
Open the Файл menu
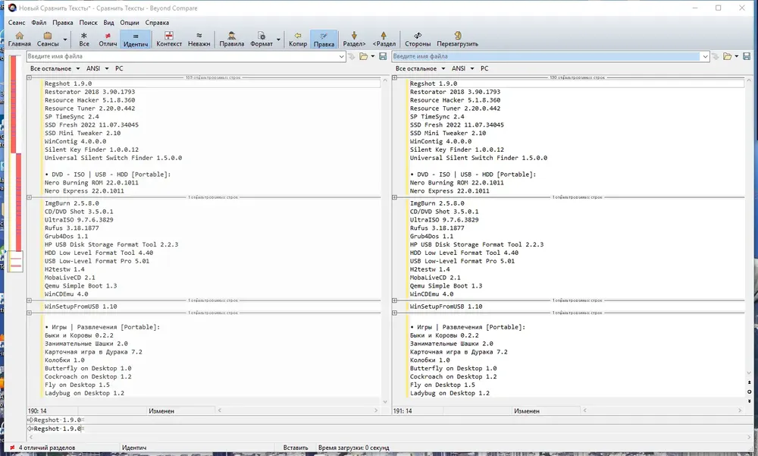click(39, 23)
